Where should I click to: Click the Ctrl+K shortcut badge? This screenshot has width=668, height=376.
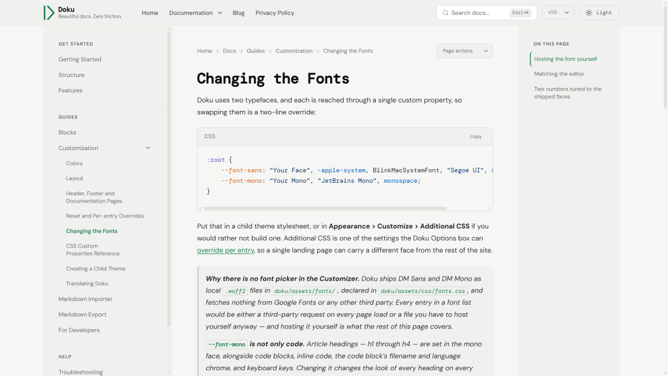520,13
